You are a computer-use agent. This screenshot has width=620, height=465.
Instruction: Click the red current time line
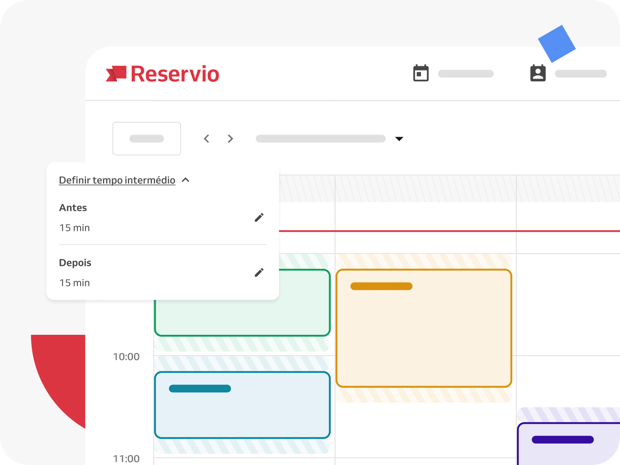(x=452, y=231)
